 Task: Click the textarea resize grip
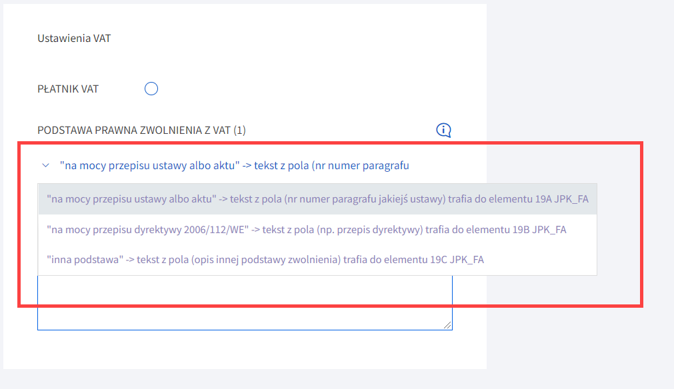447,326
